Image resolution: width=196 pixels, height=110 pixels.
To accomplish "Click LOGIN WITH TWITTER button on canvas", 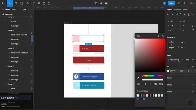I will (x=89, y=85).
